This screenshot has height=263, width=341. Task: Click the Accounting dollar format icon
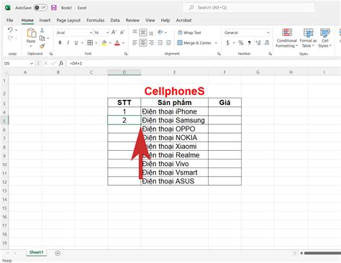coord(228,43)
